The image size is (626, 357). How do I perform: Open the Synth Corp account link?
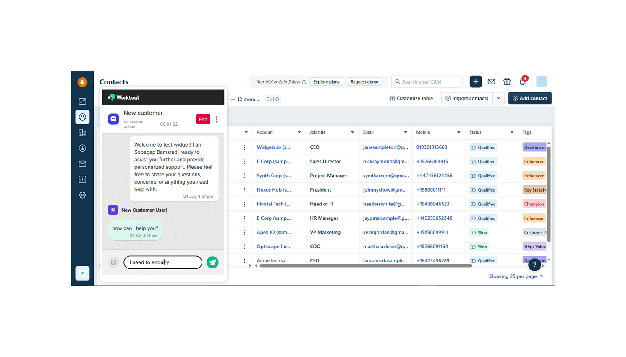point(274,176)
